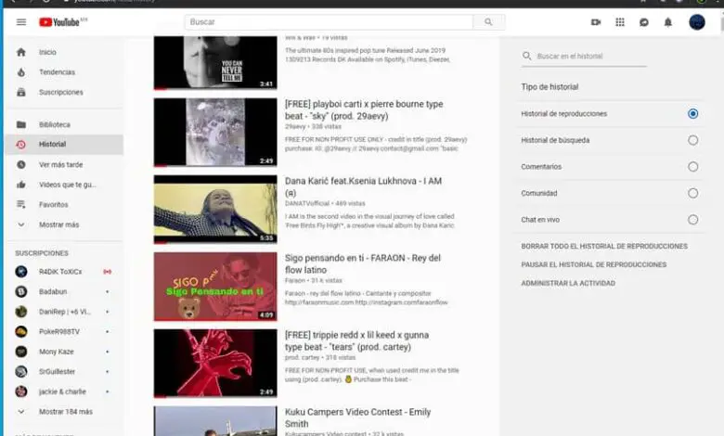Select the Comentarios radio button
The width and height of the screenshot is (724, 436).
click(x=692, y=167)
